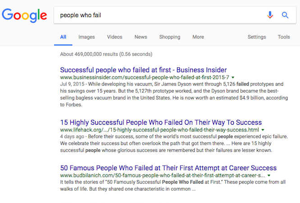The width and height of the screenshot is (300, 203).
Task: Switch to the Images tab
Action: [86, 37]
